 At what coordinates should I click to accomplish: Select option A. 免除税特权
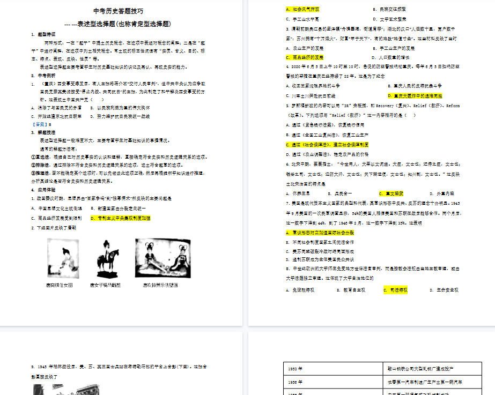pyautogui.click(x=300, y=290)
